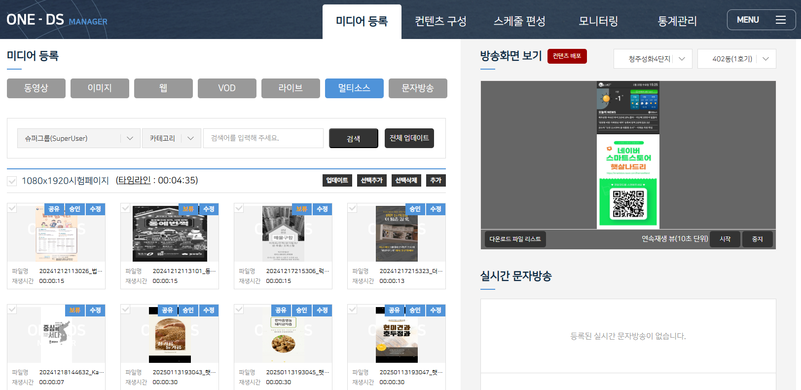801x390 pixels.
Task: Open the 다운로드 파일 리스트 button
Action: pyautogui.click(x=515, y=239)
